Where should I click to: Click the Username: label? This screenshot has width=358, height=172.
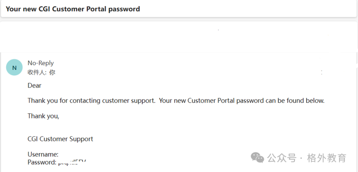(x=43, y=155)
